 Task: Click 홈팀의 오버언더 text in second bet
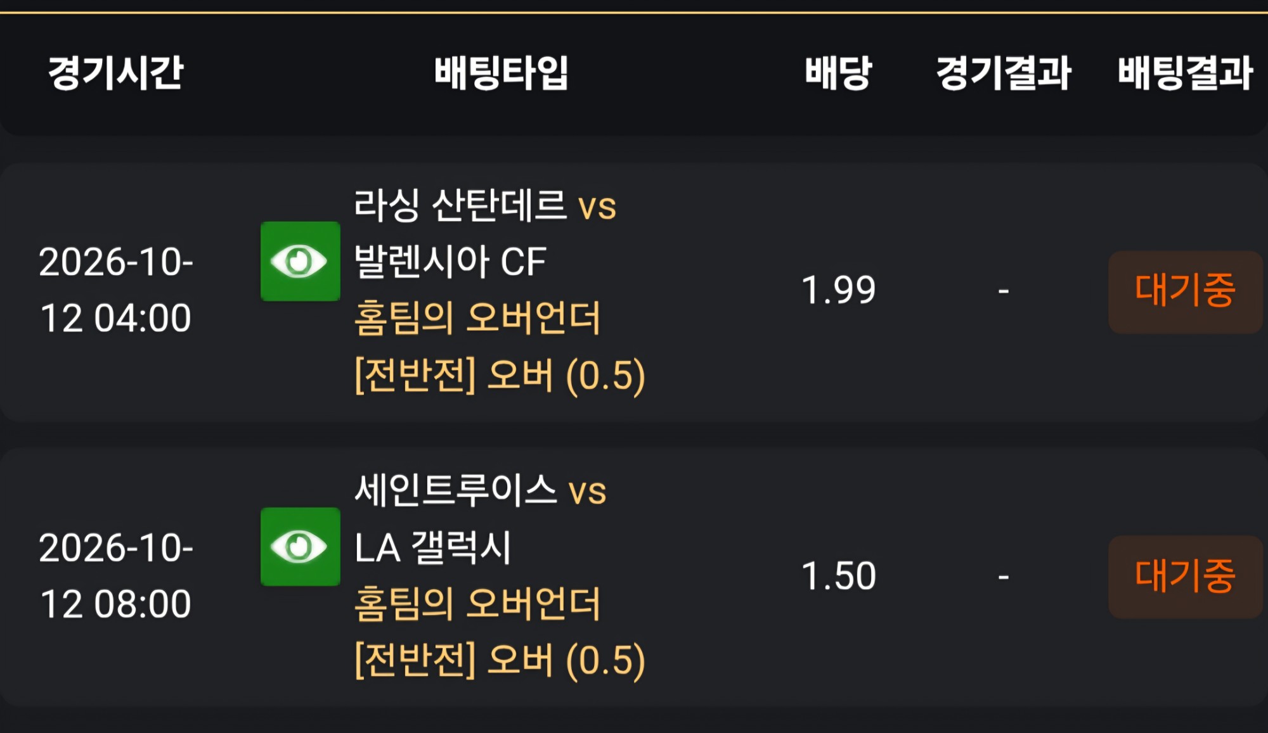[x=477, y=604]
